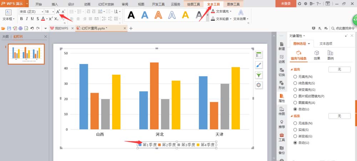The height and width of the screenshot is (161, 357).
Task: Apply black WordArt text style
Action: [x=131, y=15]
